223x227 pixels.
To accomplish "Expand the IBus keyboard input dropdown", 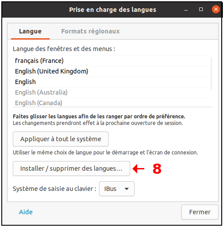I will (117, 189).
